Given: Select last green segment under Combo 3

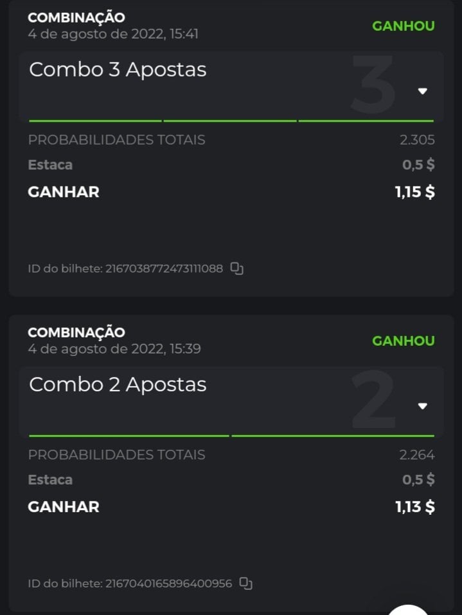Looking at the screenshot, I should point(366,120).
